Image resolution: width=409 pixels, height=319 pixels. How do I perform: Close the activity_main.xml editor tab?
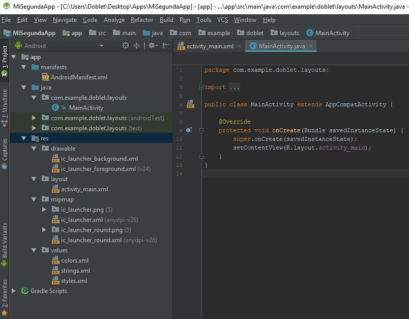240,46
